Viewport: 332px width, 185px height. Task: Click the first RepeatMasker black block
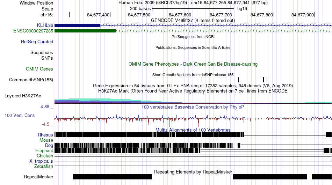point(113,177)
